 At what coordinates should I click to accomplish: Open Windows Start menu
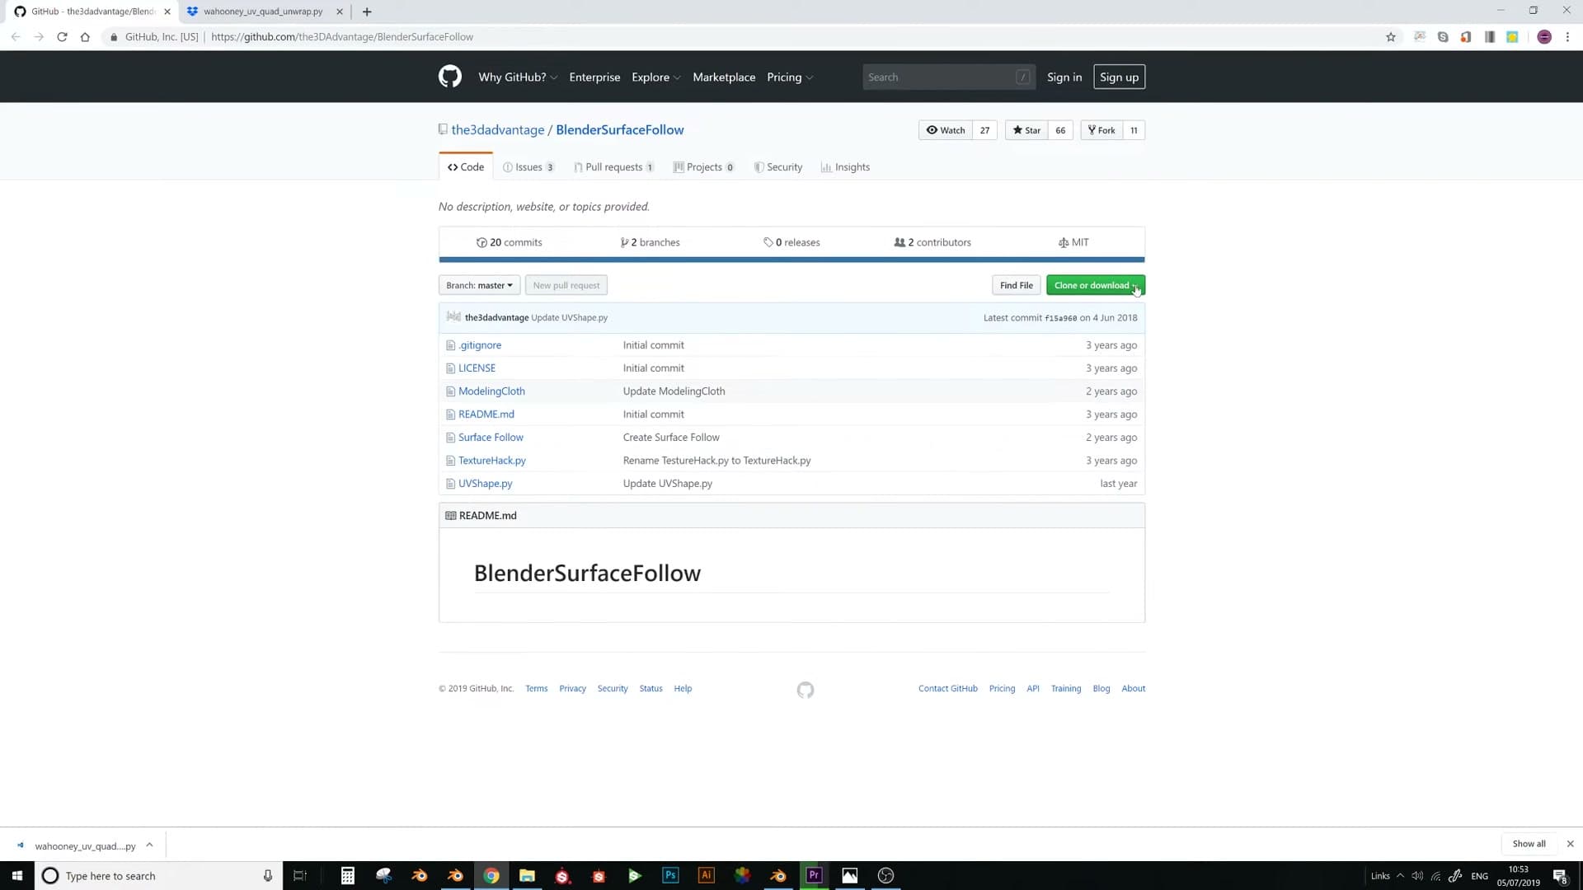pyautogui.click(x=17, y=875)
